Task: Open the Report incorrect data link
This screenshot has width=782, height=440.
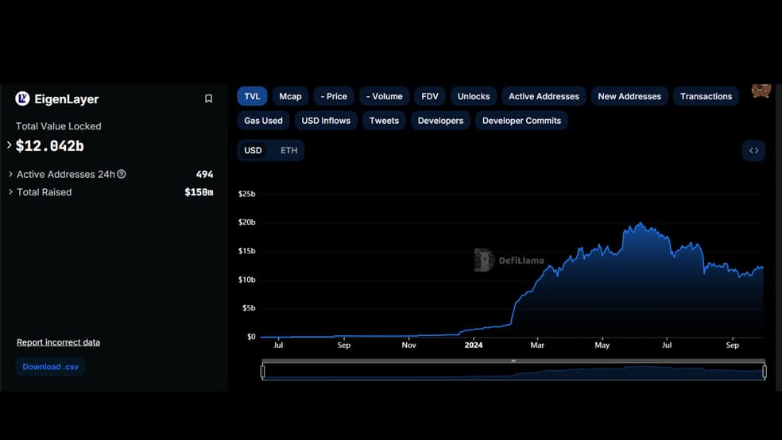Action: pyautogui.click(x=58, y=342)
